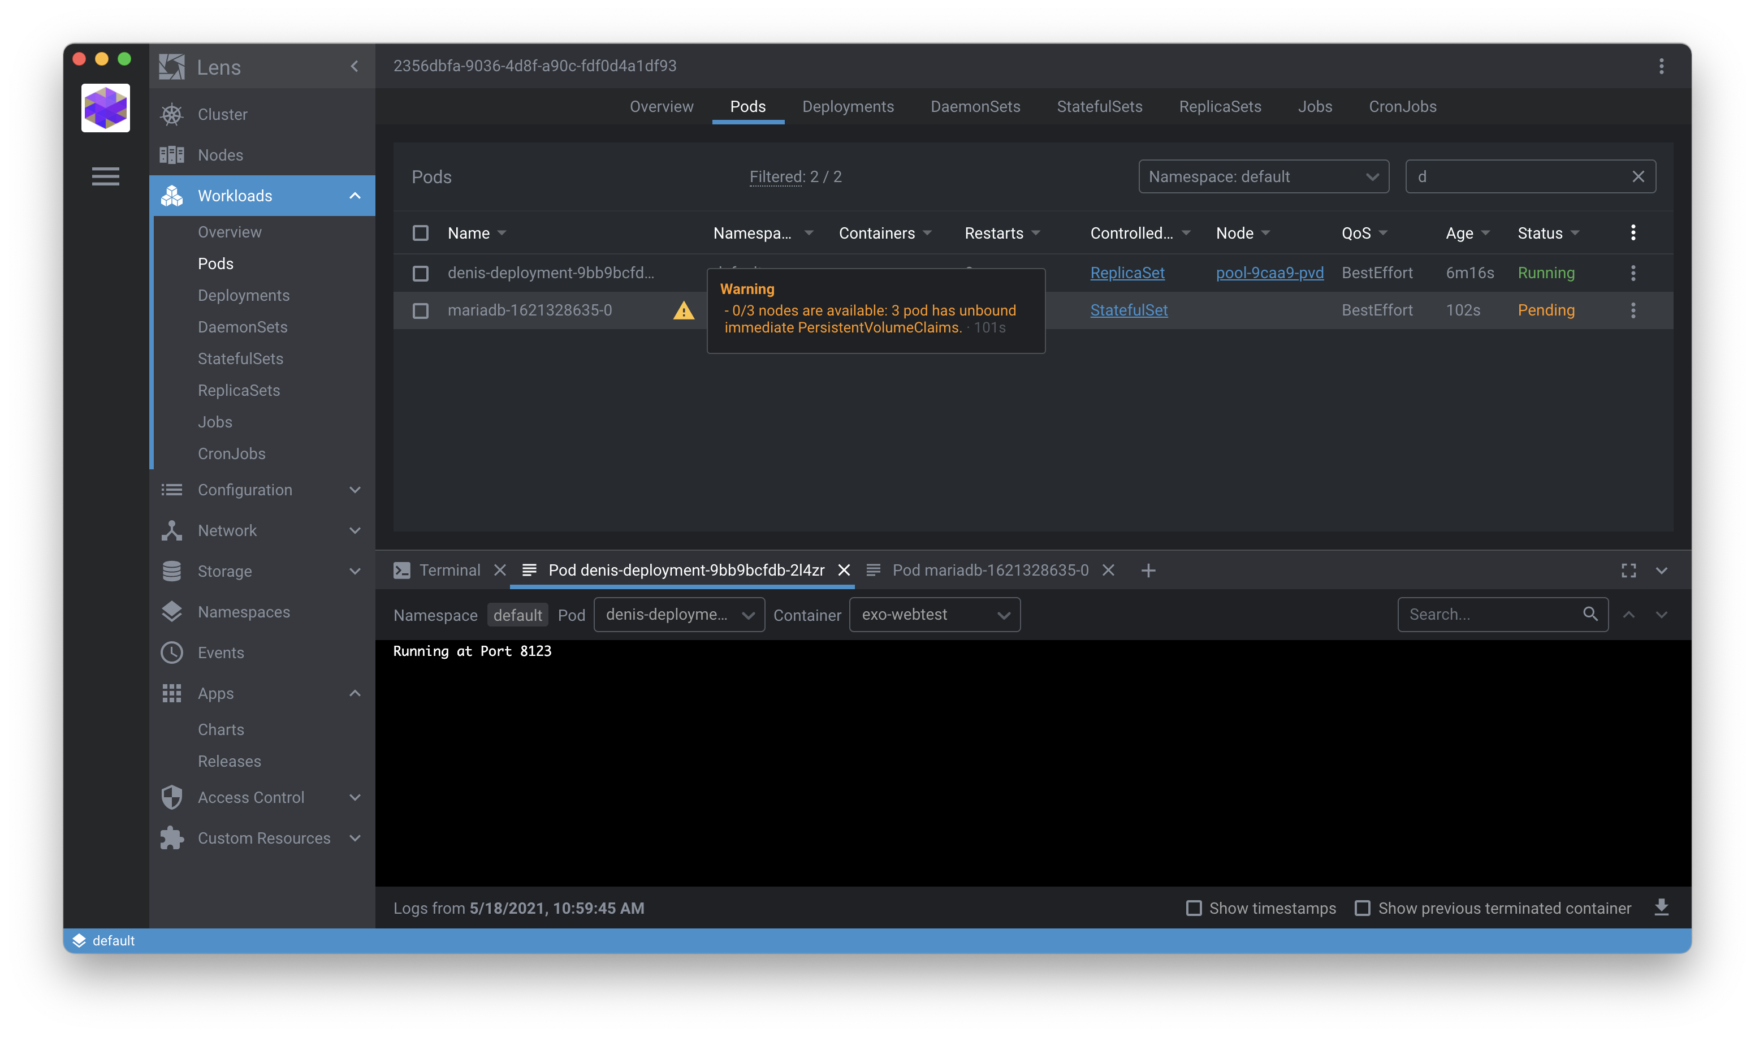The image size is (1755, 1037).
Task: Open the hamburger menu below cluster icon
Action: click(106, 176)
